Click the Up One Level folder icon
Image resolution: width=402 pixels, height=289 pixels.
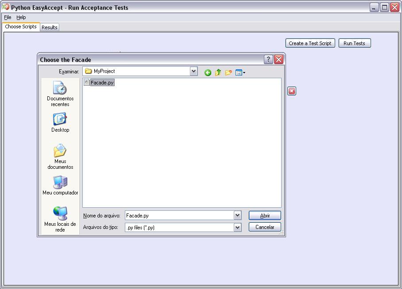pos(217,71)
